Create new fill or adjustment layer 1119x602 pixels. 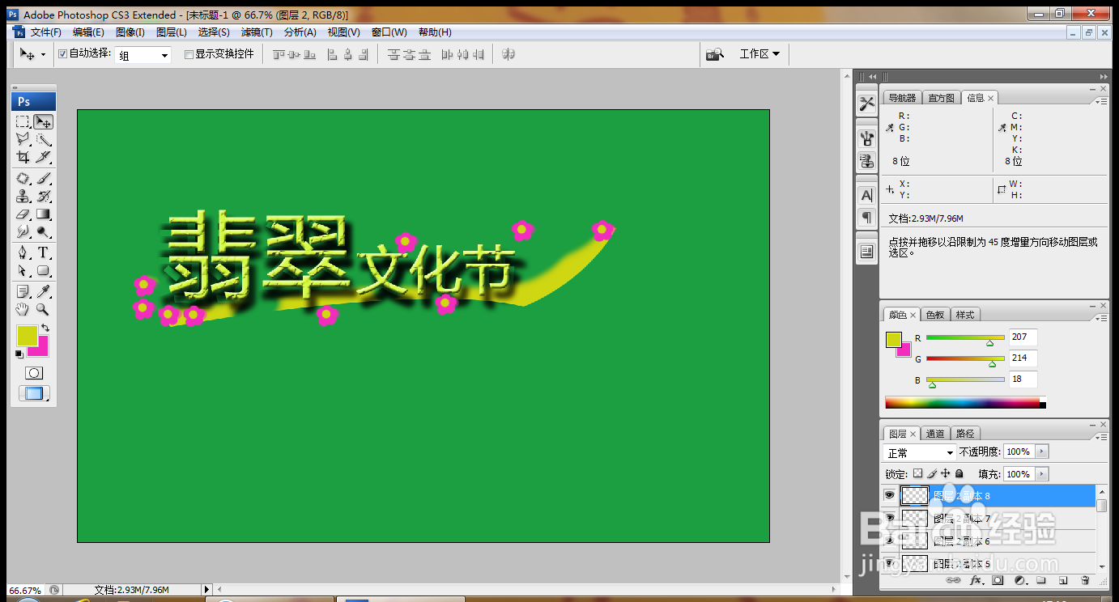pyautogui.click(x=1020, y=581)
